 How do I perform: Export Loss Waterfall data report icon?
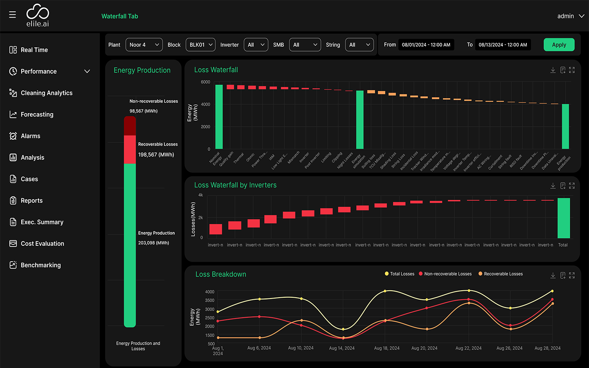pos(563,70)
